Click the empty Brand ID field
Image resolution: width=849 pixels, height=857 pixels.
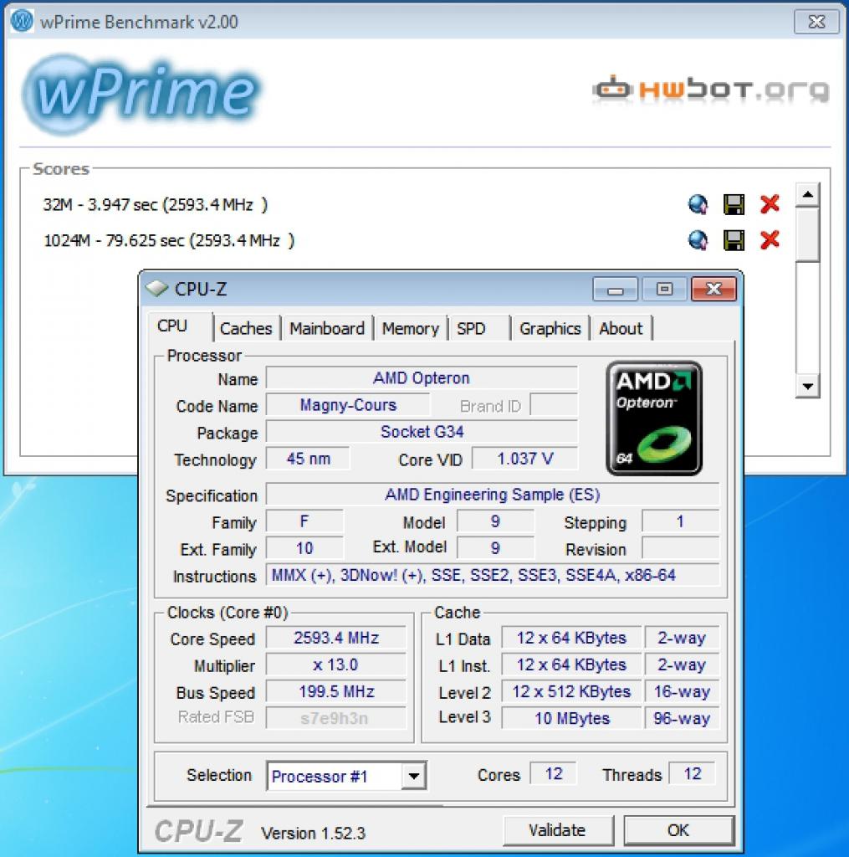coord(554,405)
